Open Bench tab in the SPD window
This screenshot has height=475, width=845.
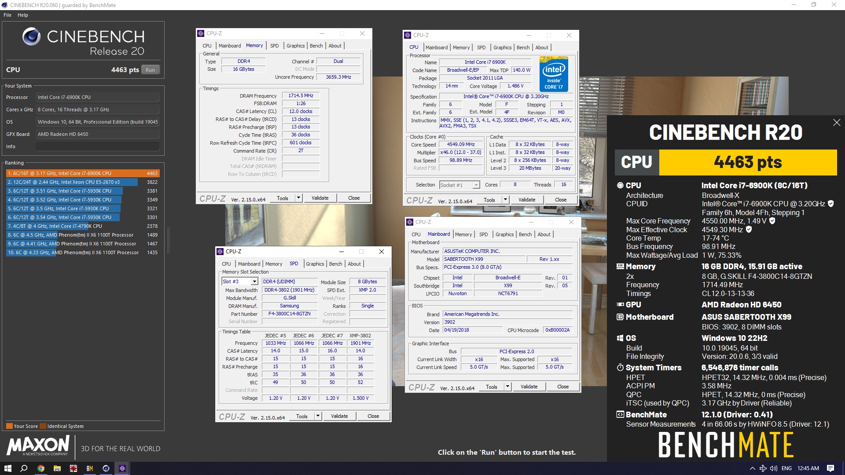pos(335,264)
